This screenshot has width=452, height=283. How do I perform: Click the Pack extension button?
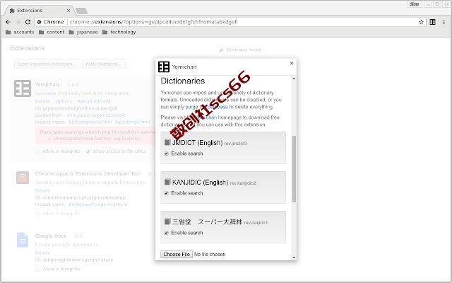click(104, 64)
